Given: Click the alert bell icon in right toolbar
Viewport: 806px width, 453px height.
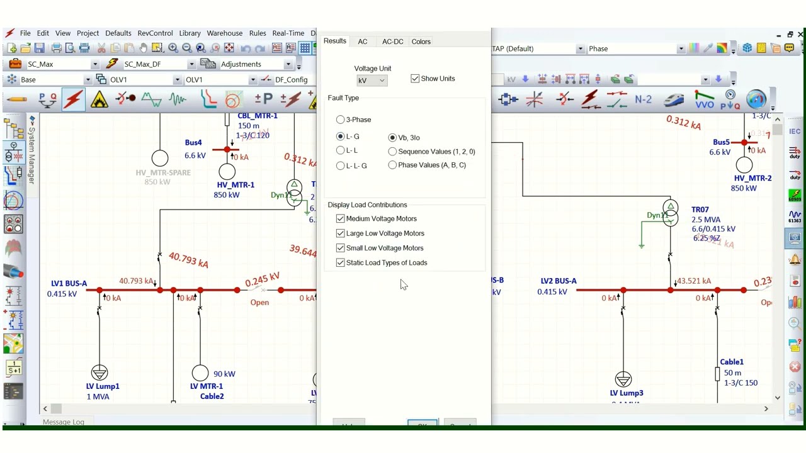Looking at the screenshot, I should click(795, 260).
